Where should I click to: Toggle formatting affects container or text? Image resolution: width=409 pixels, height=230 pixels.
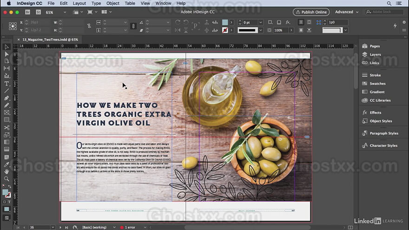[7, 202]
